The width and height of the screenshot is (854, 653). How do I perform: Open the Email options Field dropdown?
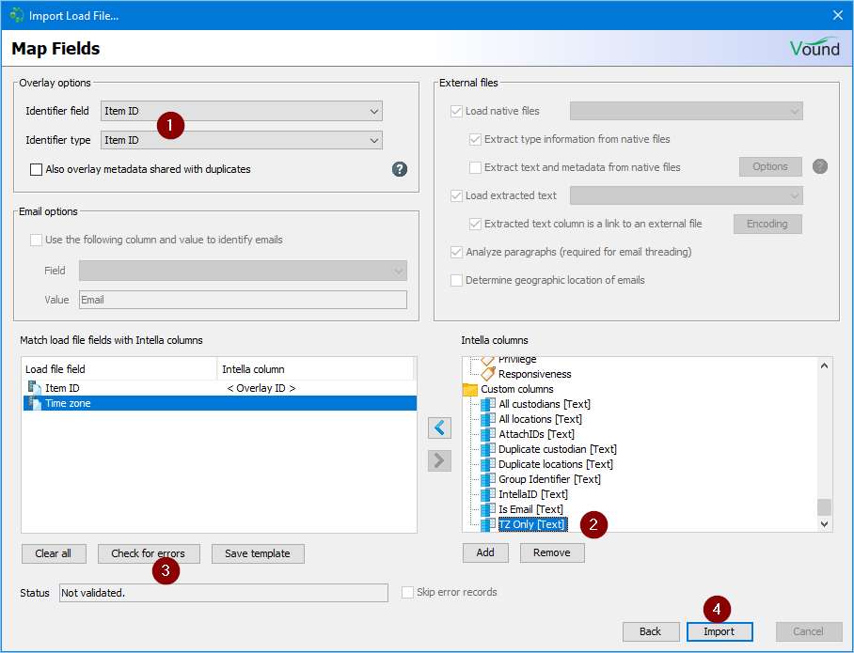coord(243,271)
